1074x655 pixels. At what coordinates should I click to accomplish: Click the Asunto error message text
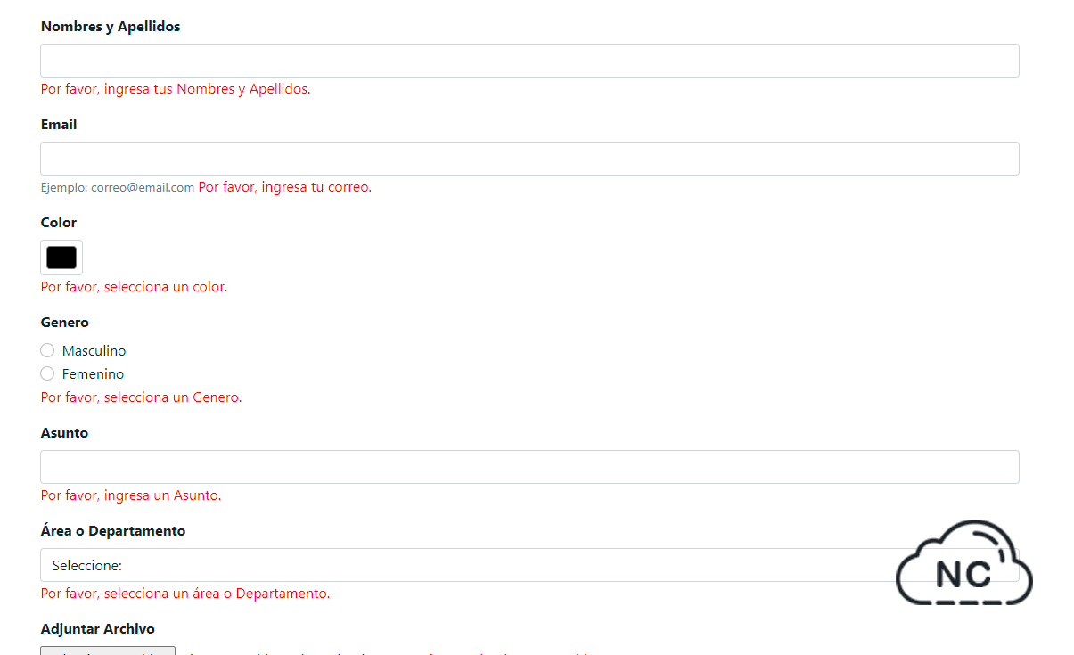130,495
